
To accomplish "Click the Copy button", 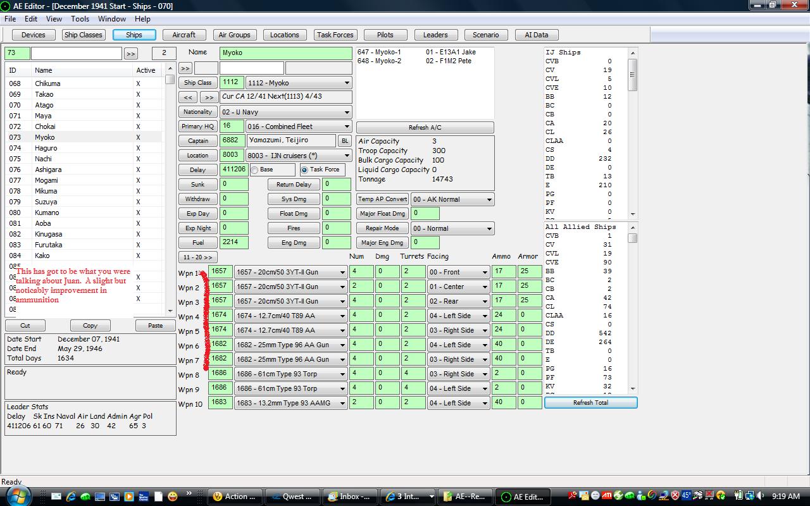I will click(x=90, y=325).
